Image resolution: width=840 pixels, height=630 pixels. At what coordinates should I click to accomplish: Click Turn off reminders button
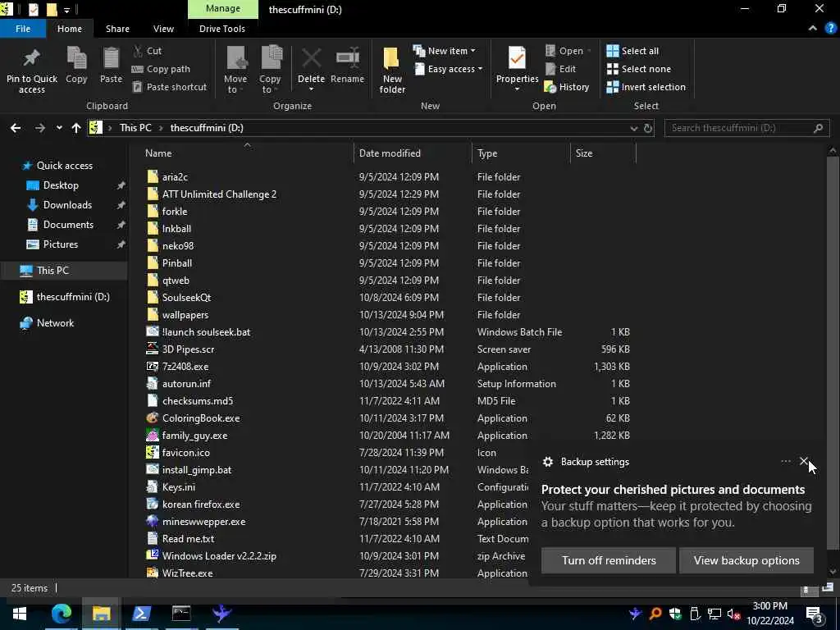click(609, 560)
